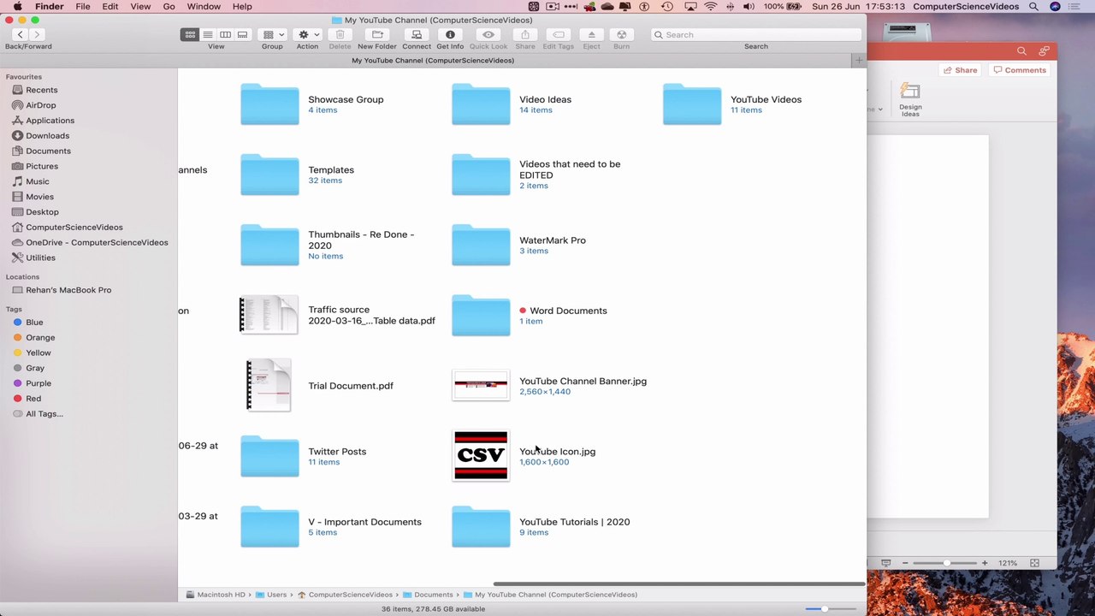1095x616 pixels.
Task: Select Movies in the sidebar
Action: click(x=39, y=197)
